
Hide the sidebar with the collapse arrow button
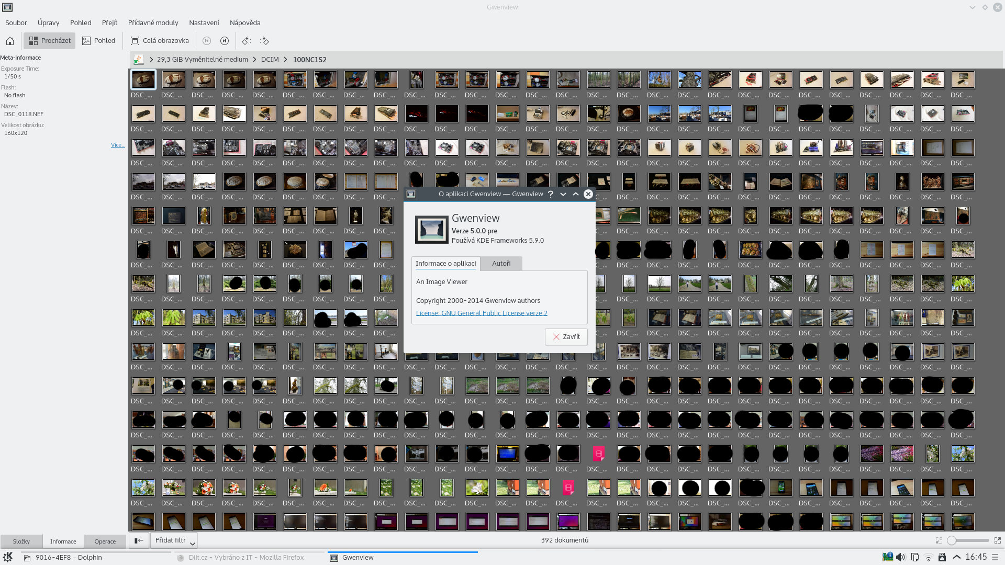pyautogui.click(x=139, y=540)
